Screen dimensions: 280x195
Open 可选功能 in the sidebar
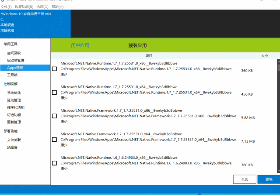[x=14, y=115]
